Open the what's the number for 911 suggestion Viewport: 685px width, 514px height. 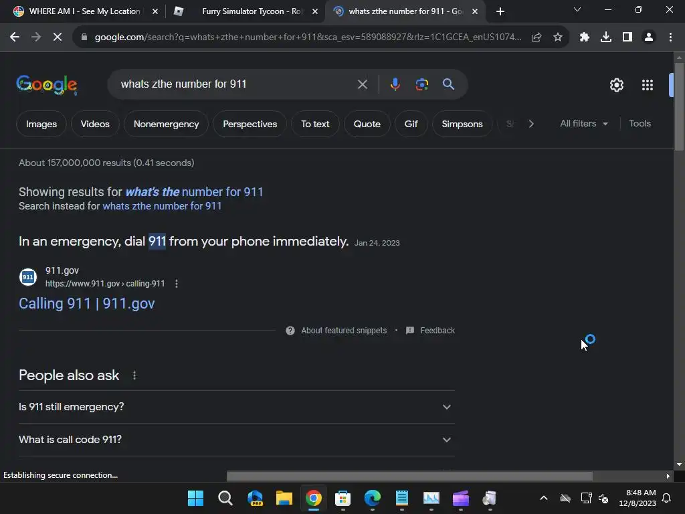pyautogui.click(x=195, y=192)
